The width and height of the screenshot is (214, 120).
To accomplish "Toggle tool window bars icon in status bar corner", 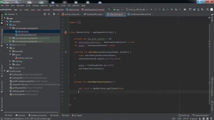I will (x=2, y=119).
